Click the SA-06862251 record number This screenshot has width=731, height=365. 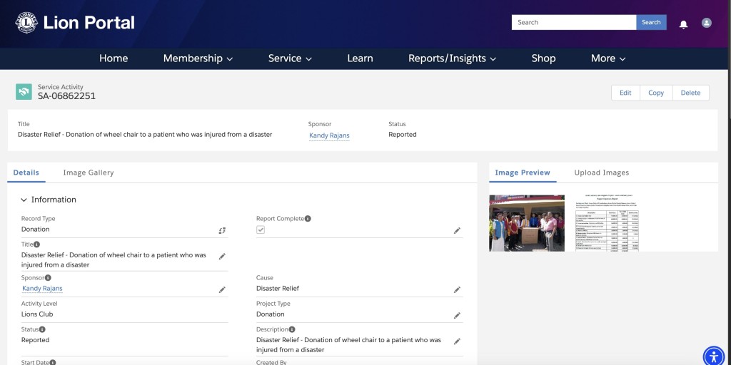(x=66, y=96)
